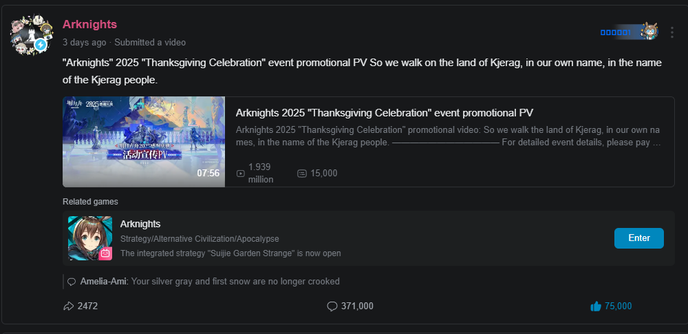This screenshot has width=688, height=334.
Task: Click the danmaku count icon
Action: 302,174
